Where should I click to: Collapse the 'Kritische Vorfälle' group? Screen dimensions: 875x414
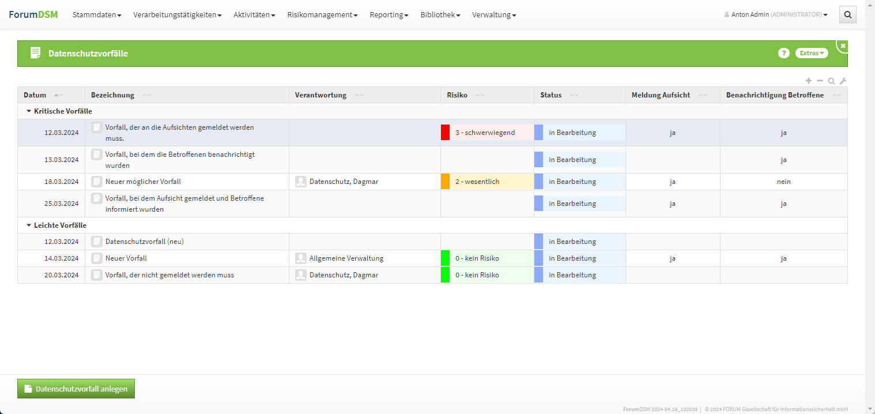[29, 111]
